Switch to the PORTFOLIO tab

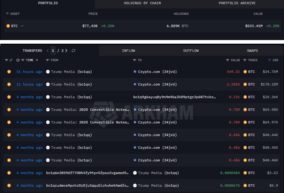(48, 3)
